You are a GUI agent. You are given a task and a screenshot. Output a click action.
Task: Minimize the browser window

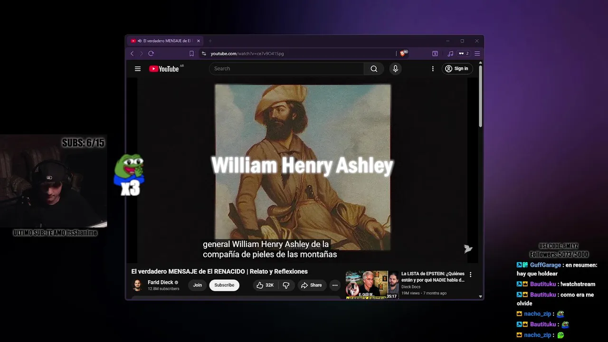(447, 41)
